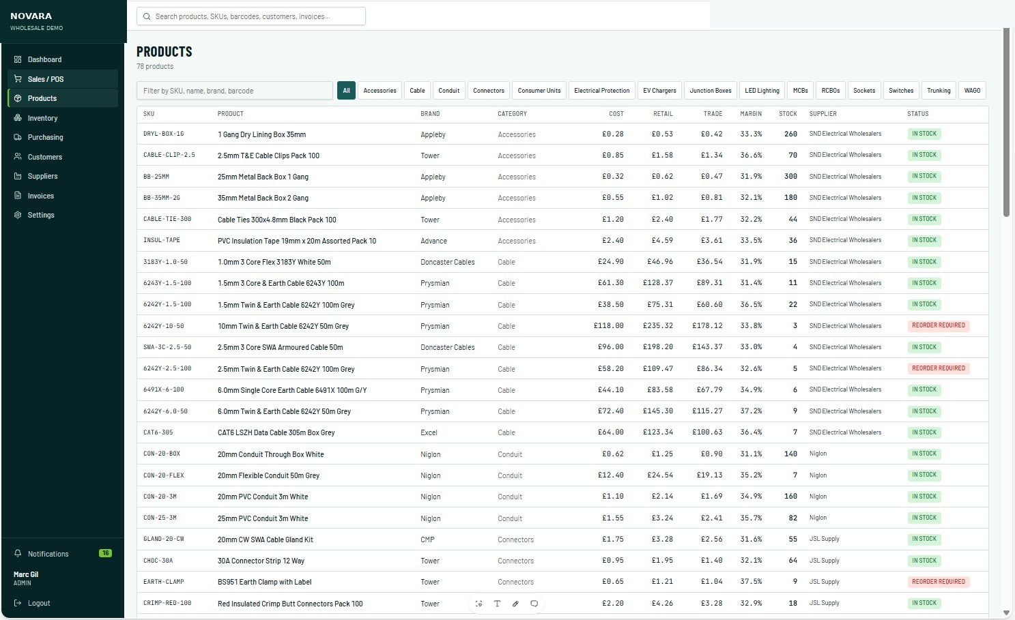
Task: Focus the Filter by SKU input
Action: pyautogui.click(x=235, y=91)
